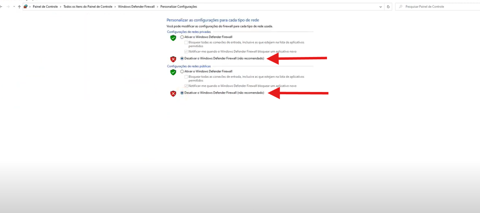The height and width of the screenshot is (213, 480).
Task: Click the magnifier icon in search box
Action: click(401, 7)
